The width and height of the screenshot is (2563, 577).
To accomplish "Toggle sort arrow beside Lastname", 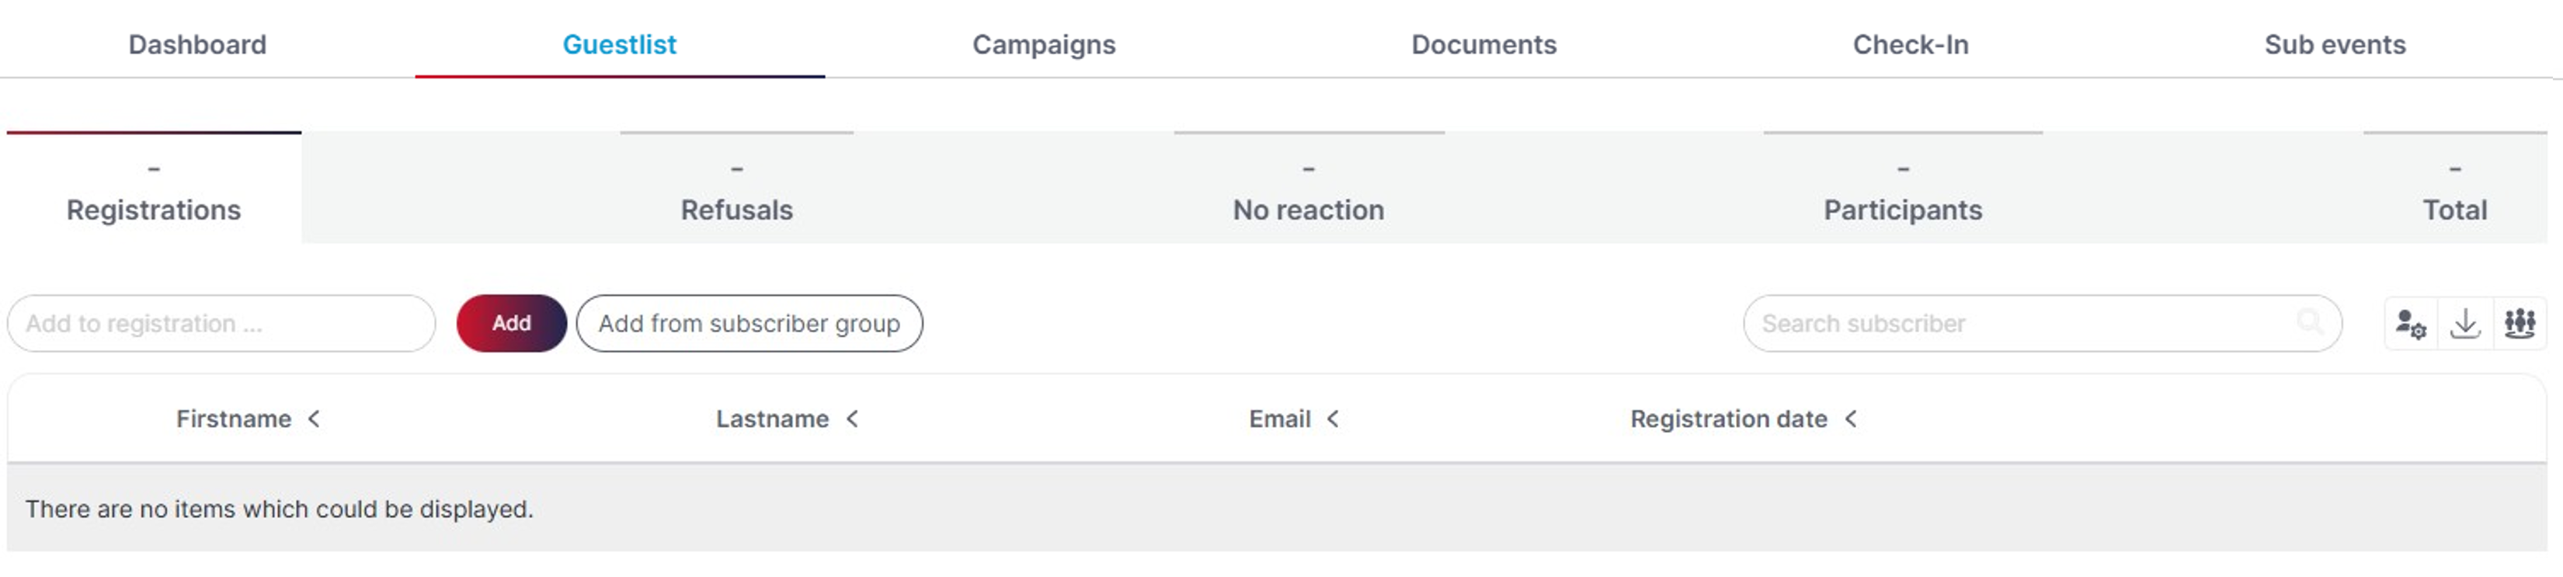I will click(853, 419).
